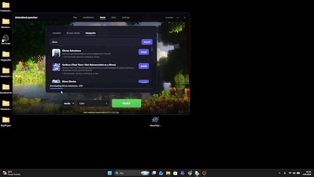Open the volume tray icon
This screenshot has width=314, height=177.
click(294, 173)
